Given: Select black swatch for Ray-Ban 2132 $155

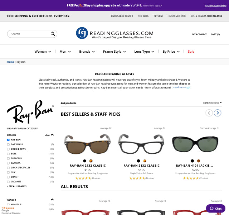Looking at the screenshot, I should tap(138, 161).
